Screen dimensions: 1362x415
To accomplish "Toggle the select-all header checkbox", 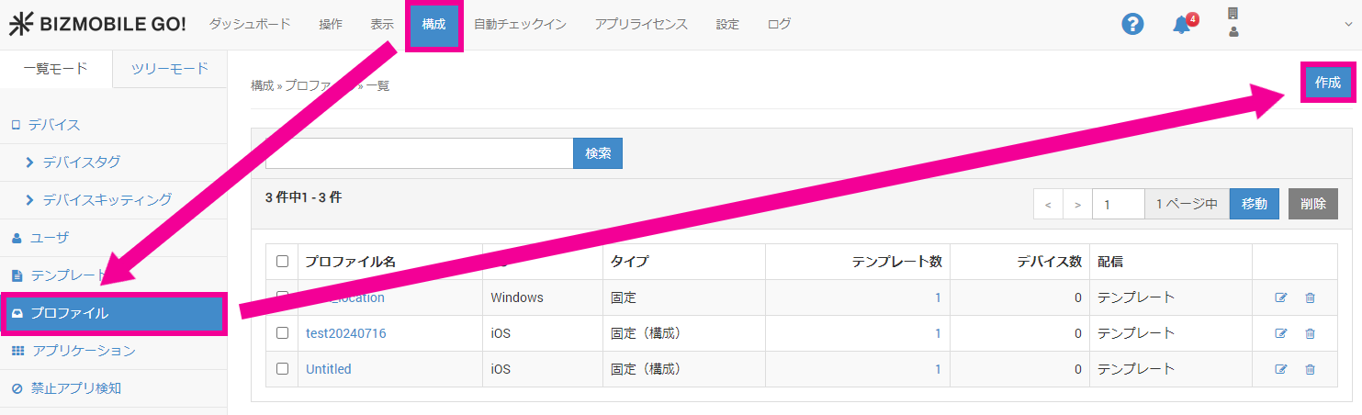I will tap(283, 262).
